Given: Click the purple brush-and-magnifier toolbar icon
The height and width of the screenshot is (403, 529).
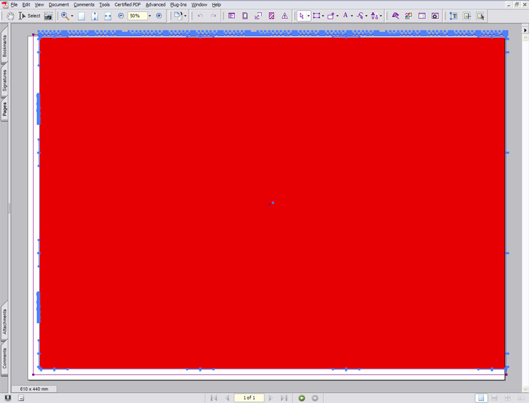Looking at the screenshot, I should [395, 16].
